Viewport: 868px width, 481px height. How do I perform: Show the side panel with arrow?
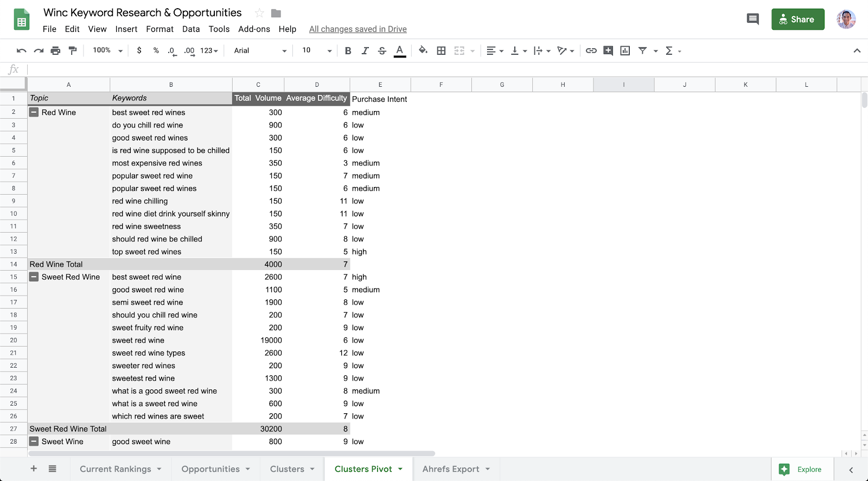(x=851, y=470)
